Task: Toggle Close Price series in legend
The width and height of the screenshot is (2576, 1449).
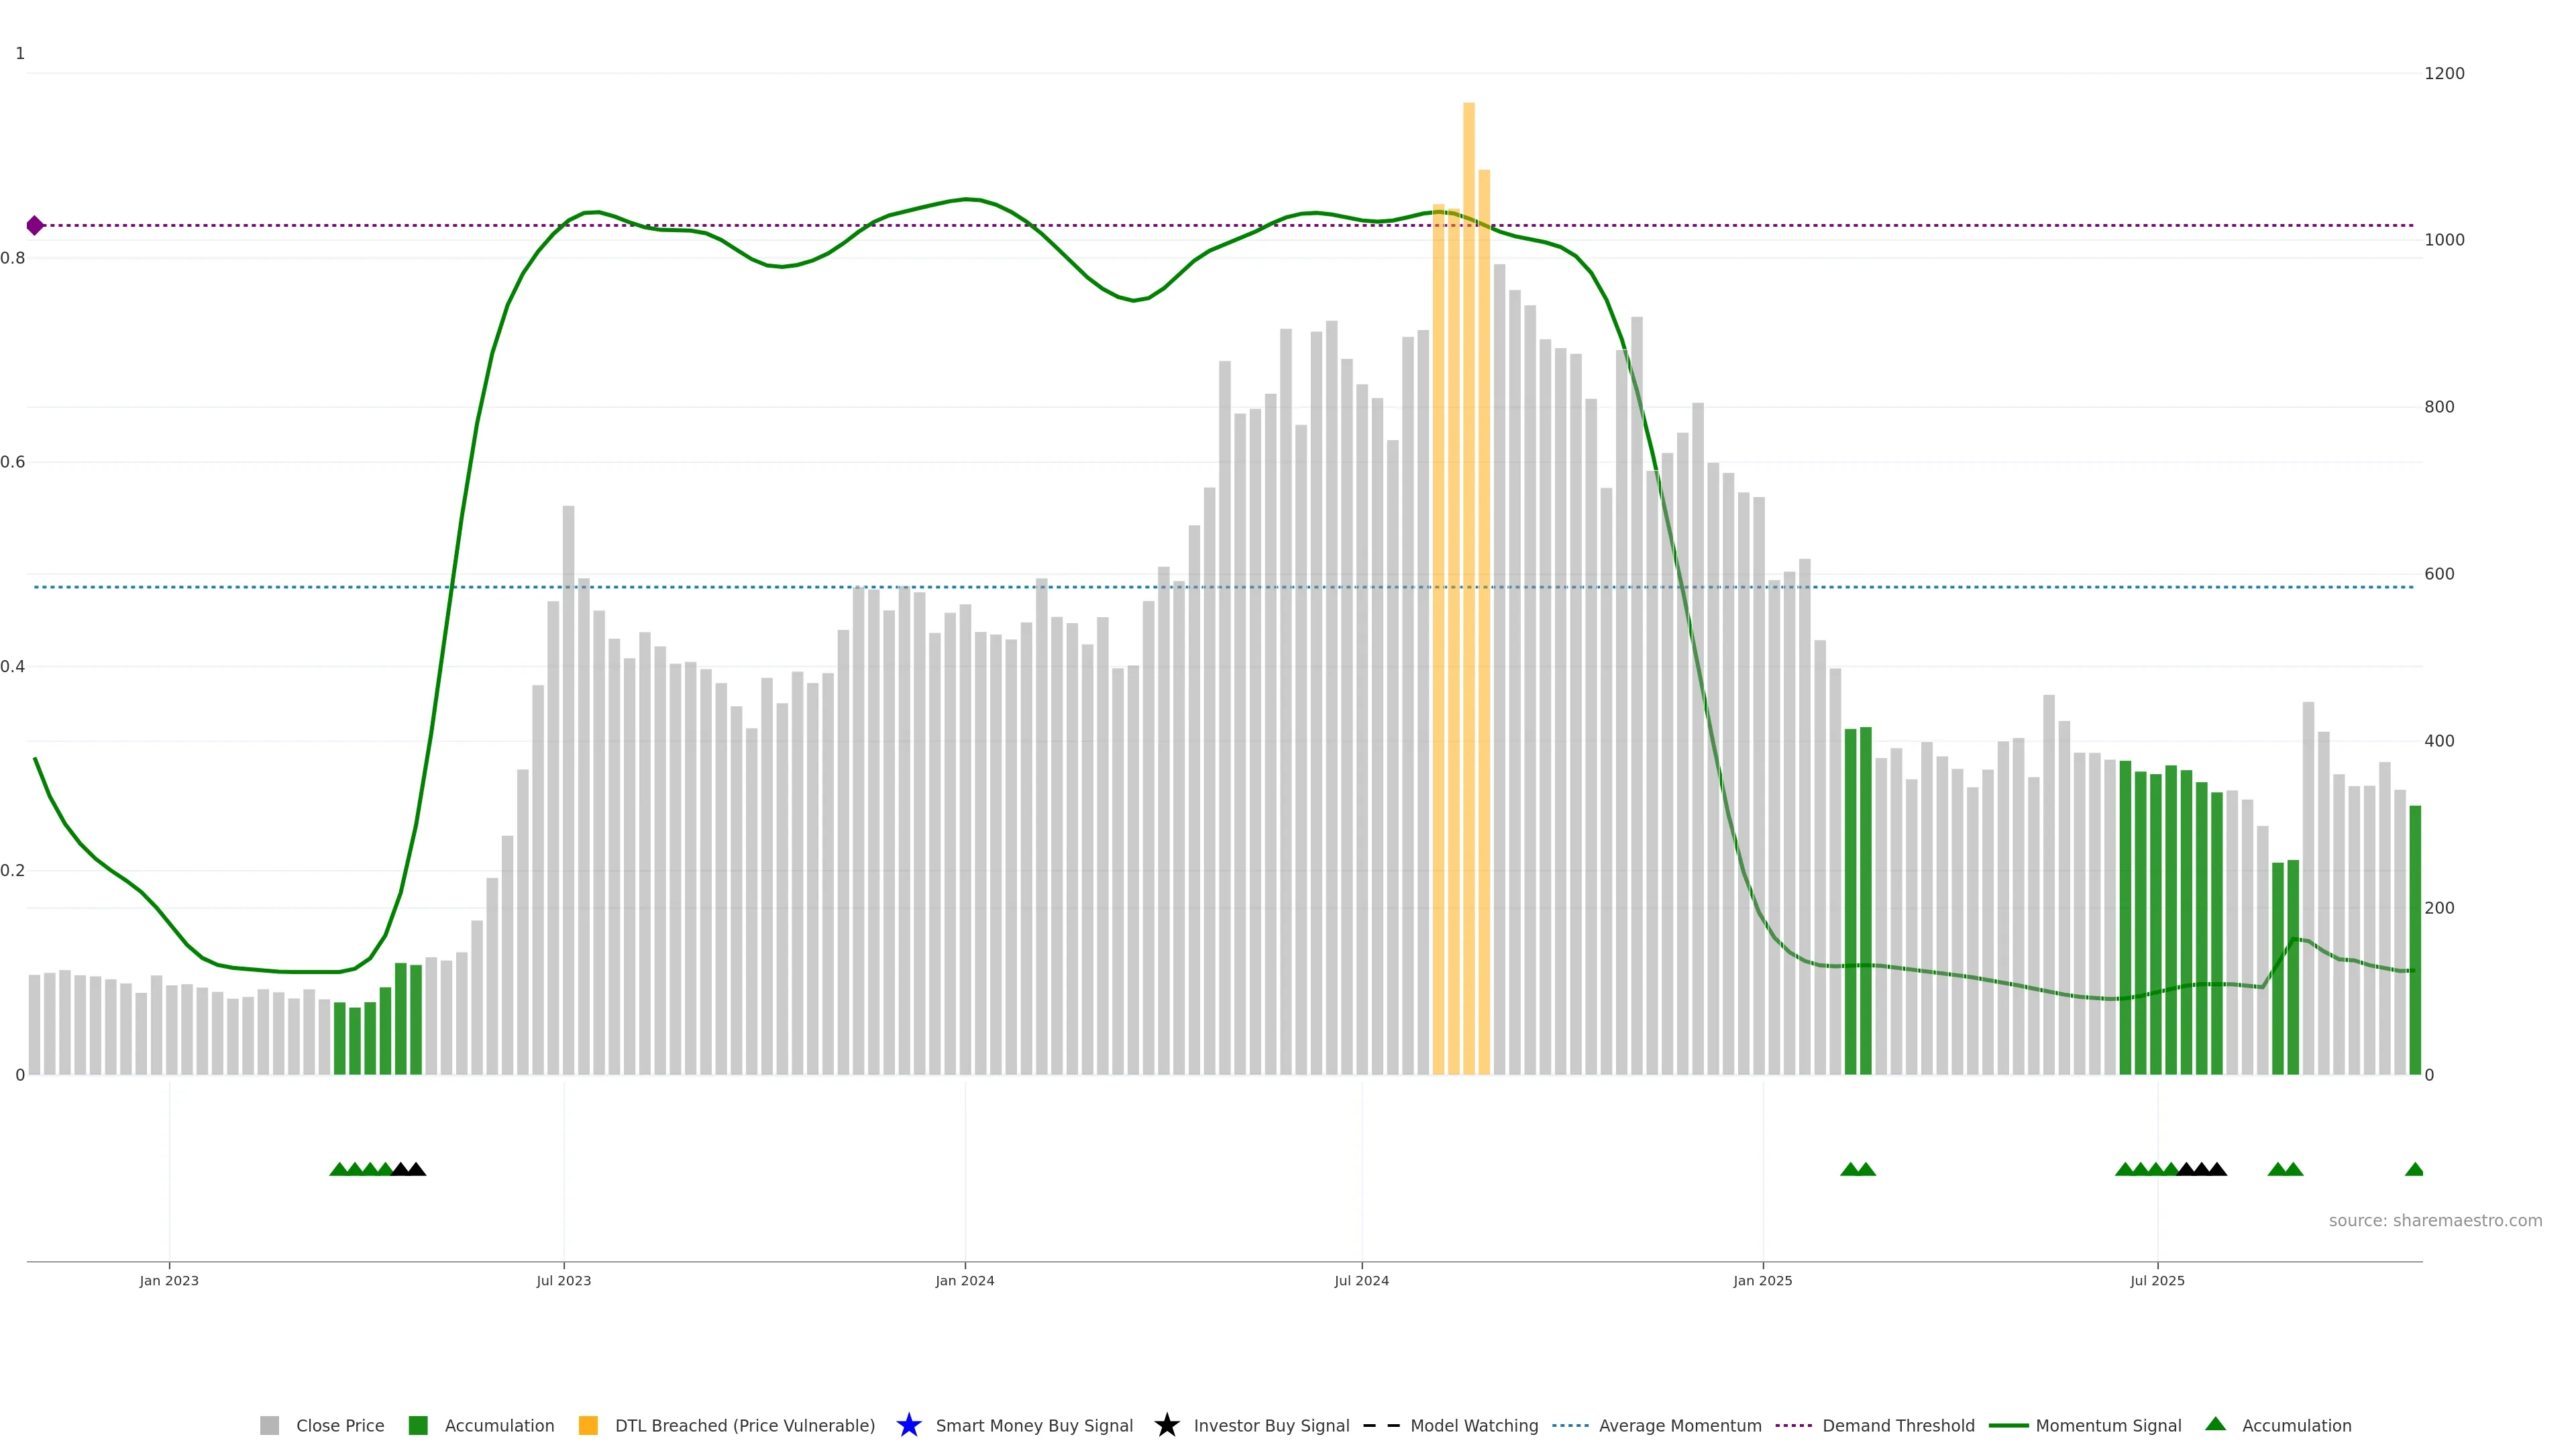Action: point(339,1425)
